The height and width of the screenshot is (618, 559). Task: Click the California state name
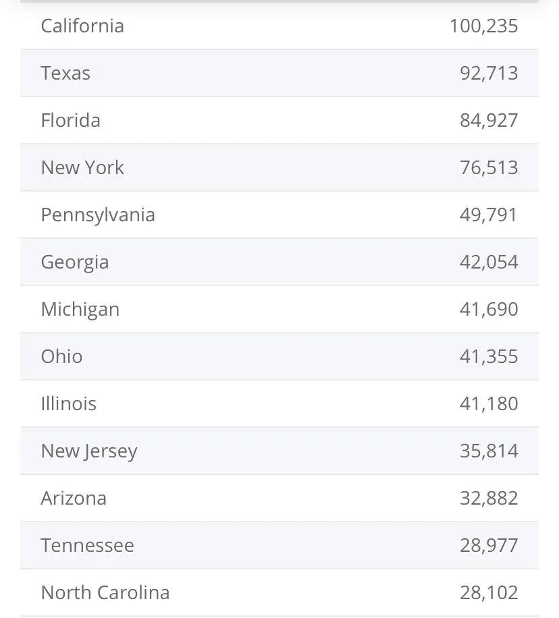[82, 26]
